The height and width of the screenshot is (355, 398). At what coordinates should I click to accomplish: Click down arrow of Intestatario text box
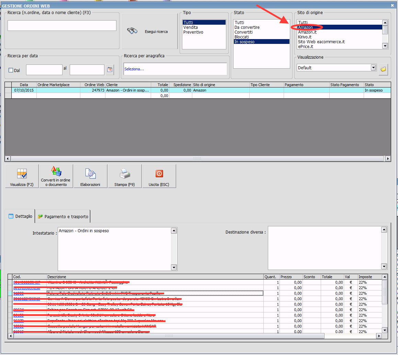coord(174,268)
